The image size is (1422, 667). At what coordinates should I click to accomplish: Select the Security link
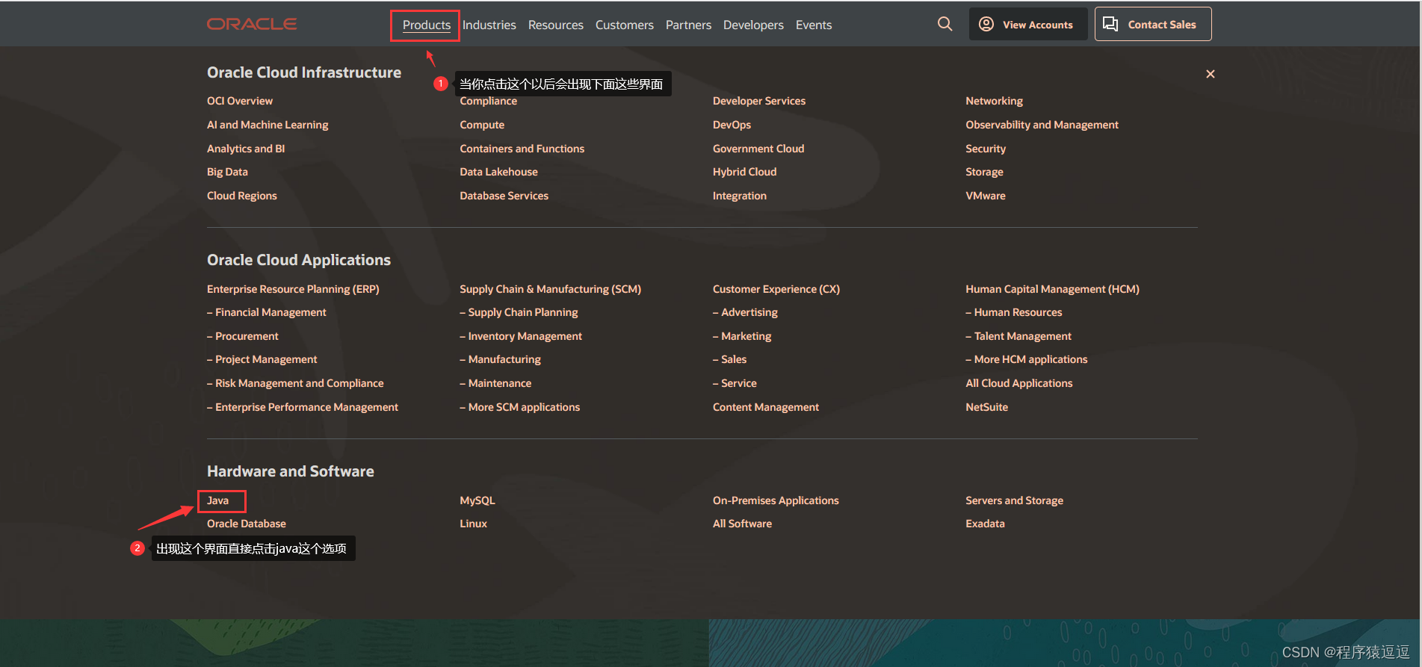[x=986, y=149]
